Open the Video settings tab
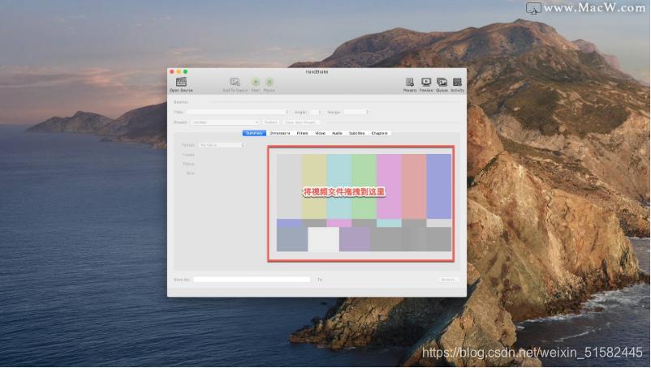651x368 pixels. tap(320, 133)
